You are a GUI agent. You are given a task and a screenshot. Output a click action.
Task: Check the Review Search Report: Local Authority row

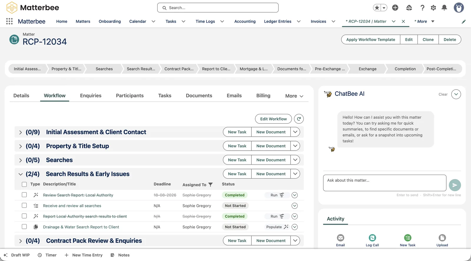pyautogui.click(x=24, y=195)
